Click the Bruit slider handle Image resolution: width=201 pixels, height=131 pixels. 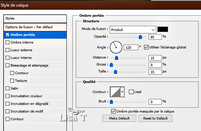coord(111,102)
